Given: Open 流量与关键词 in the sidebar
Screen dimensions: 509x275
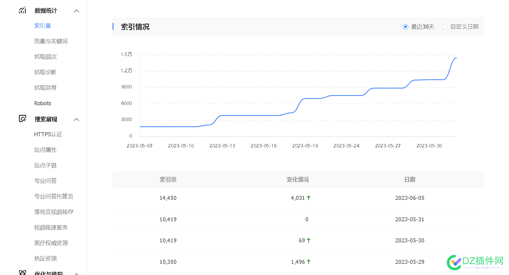Looking at the screenshot, I should [51, 41].
